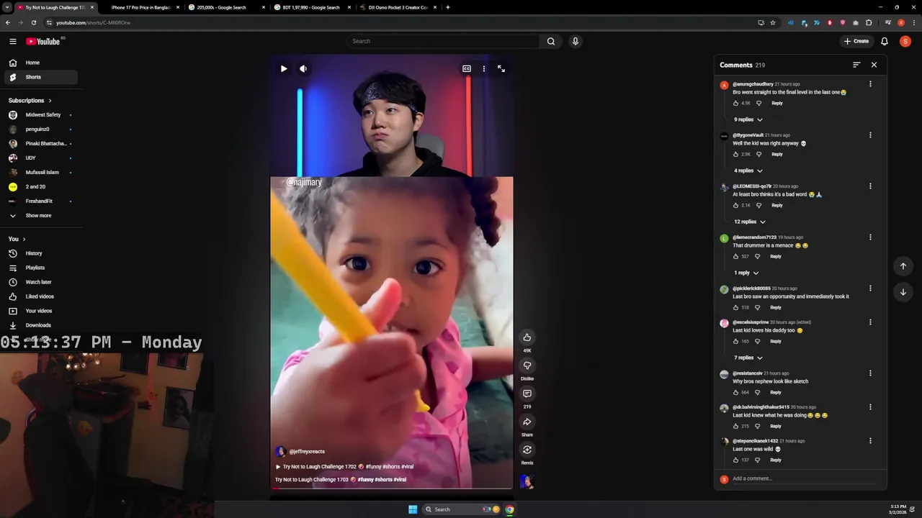
Task: Reload the page in Chrome
Action: [34, 22]
